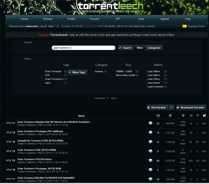This screenshot has height=184, width=209.
Task: Open rodmoretti username profile link
Action: 31,26
